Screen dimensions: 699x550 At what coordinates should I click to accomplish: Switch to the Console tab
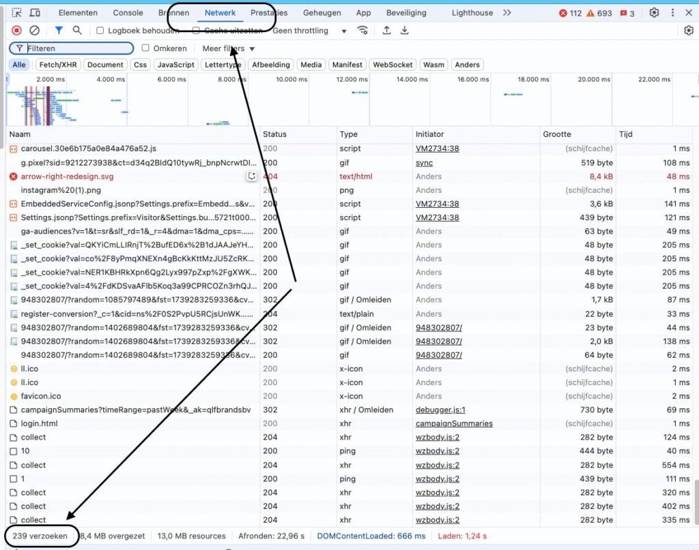pos(128,13)
